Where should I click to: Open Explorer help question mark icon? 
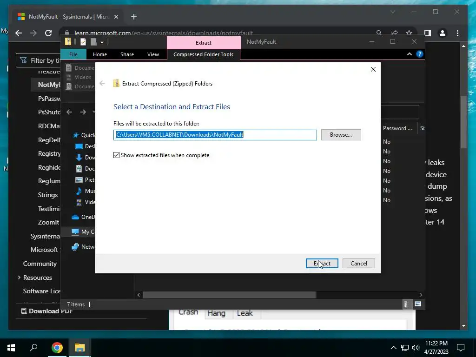pyautogui.click(x=420, y=54)
